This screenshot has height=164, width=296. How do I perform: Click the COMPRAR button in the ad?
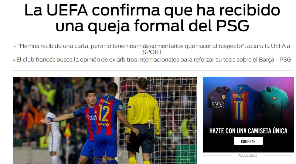tap(248, 141)
